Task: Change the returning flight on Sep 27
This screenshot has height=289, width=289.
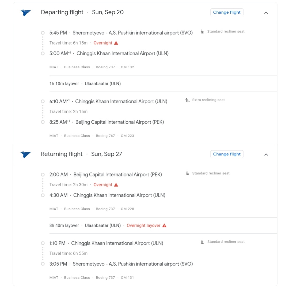Action: pyautogui.click(x=227, y=154)
